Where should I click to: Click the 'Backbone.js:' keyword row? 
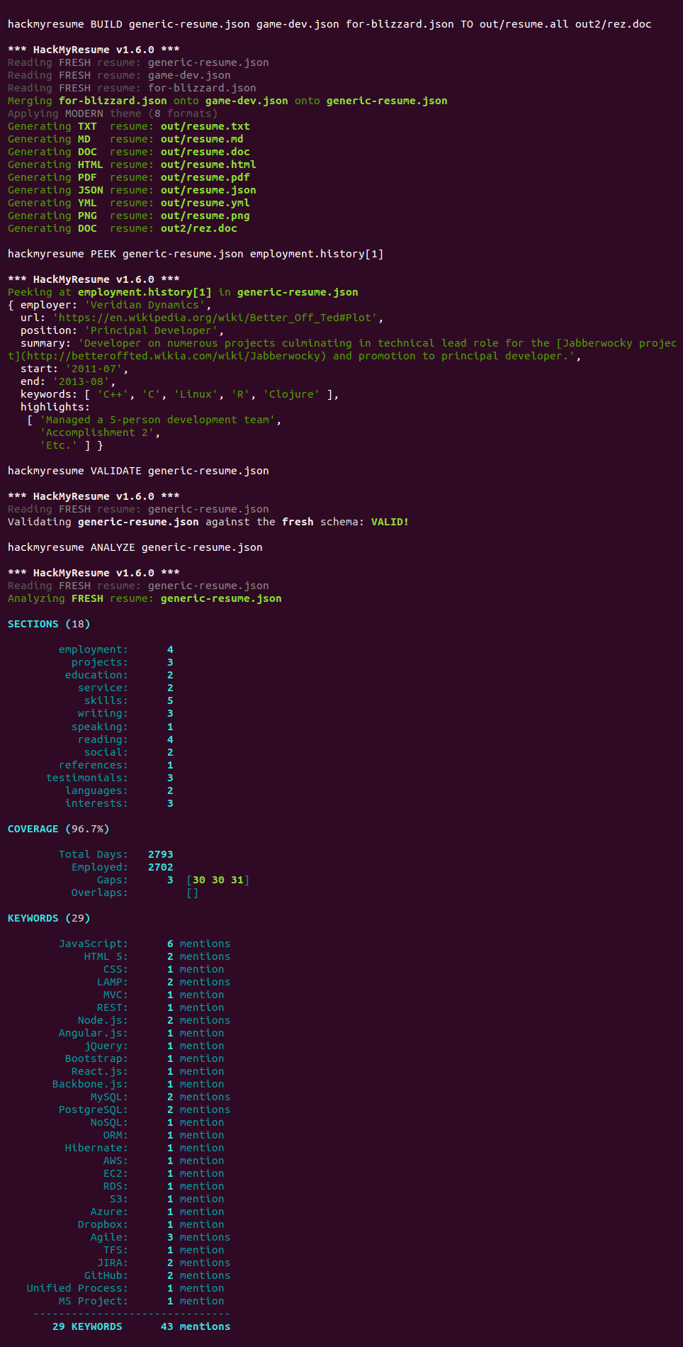click(138, 1084)
